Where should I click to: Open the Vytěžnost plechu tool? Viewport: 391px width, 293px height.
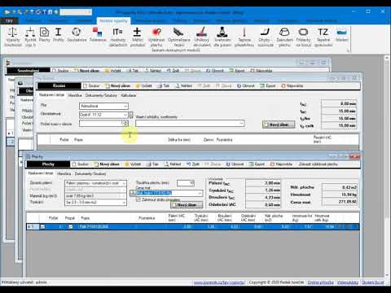[x=156, y=37]
